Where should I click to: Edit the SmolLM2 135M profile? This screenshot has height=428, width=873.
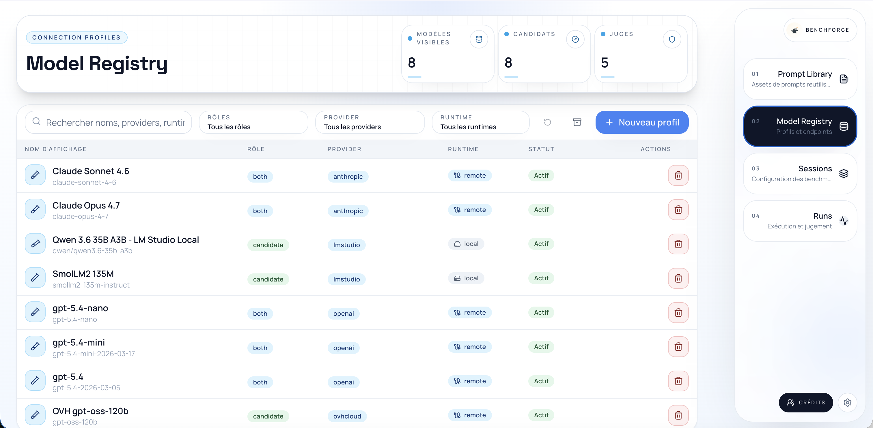(35, 278)
